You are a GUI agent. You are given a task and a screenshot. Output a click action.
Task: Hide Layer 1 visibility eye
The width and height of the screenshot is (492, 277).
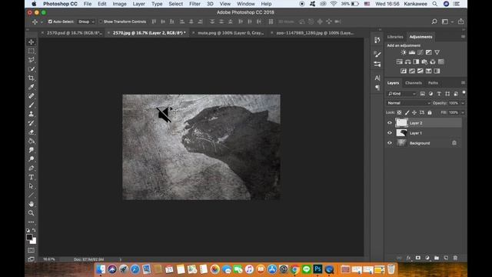tap(390, 133)
